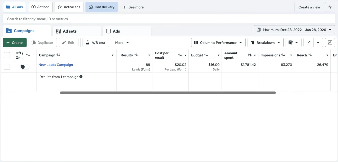Open the charts view icon

coord(330,42)
